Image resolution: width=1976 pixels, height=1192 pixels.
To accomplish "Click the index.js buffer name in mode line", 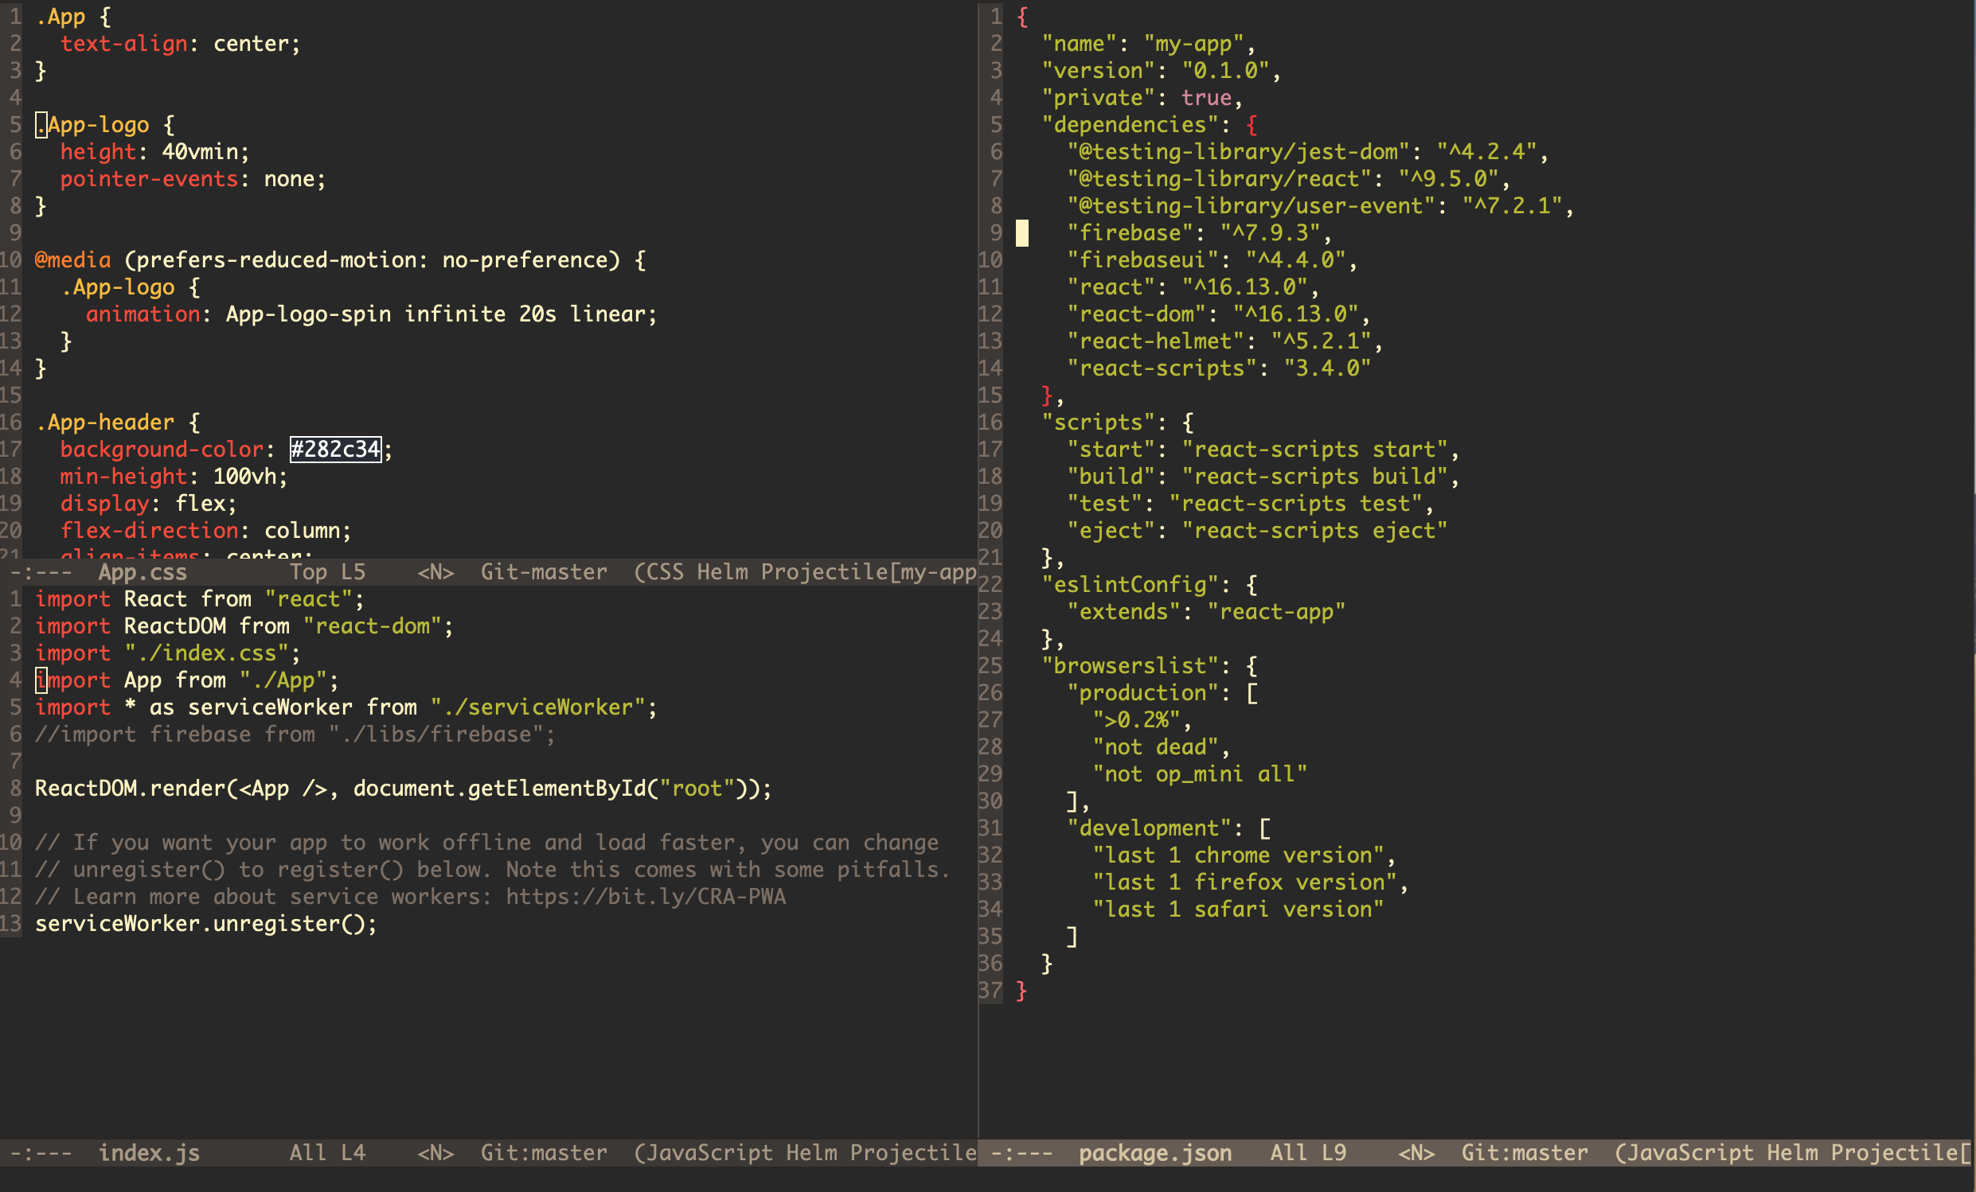I will [x=148, y=1153].
